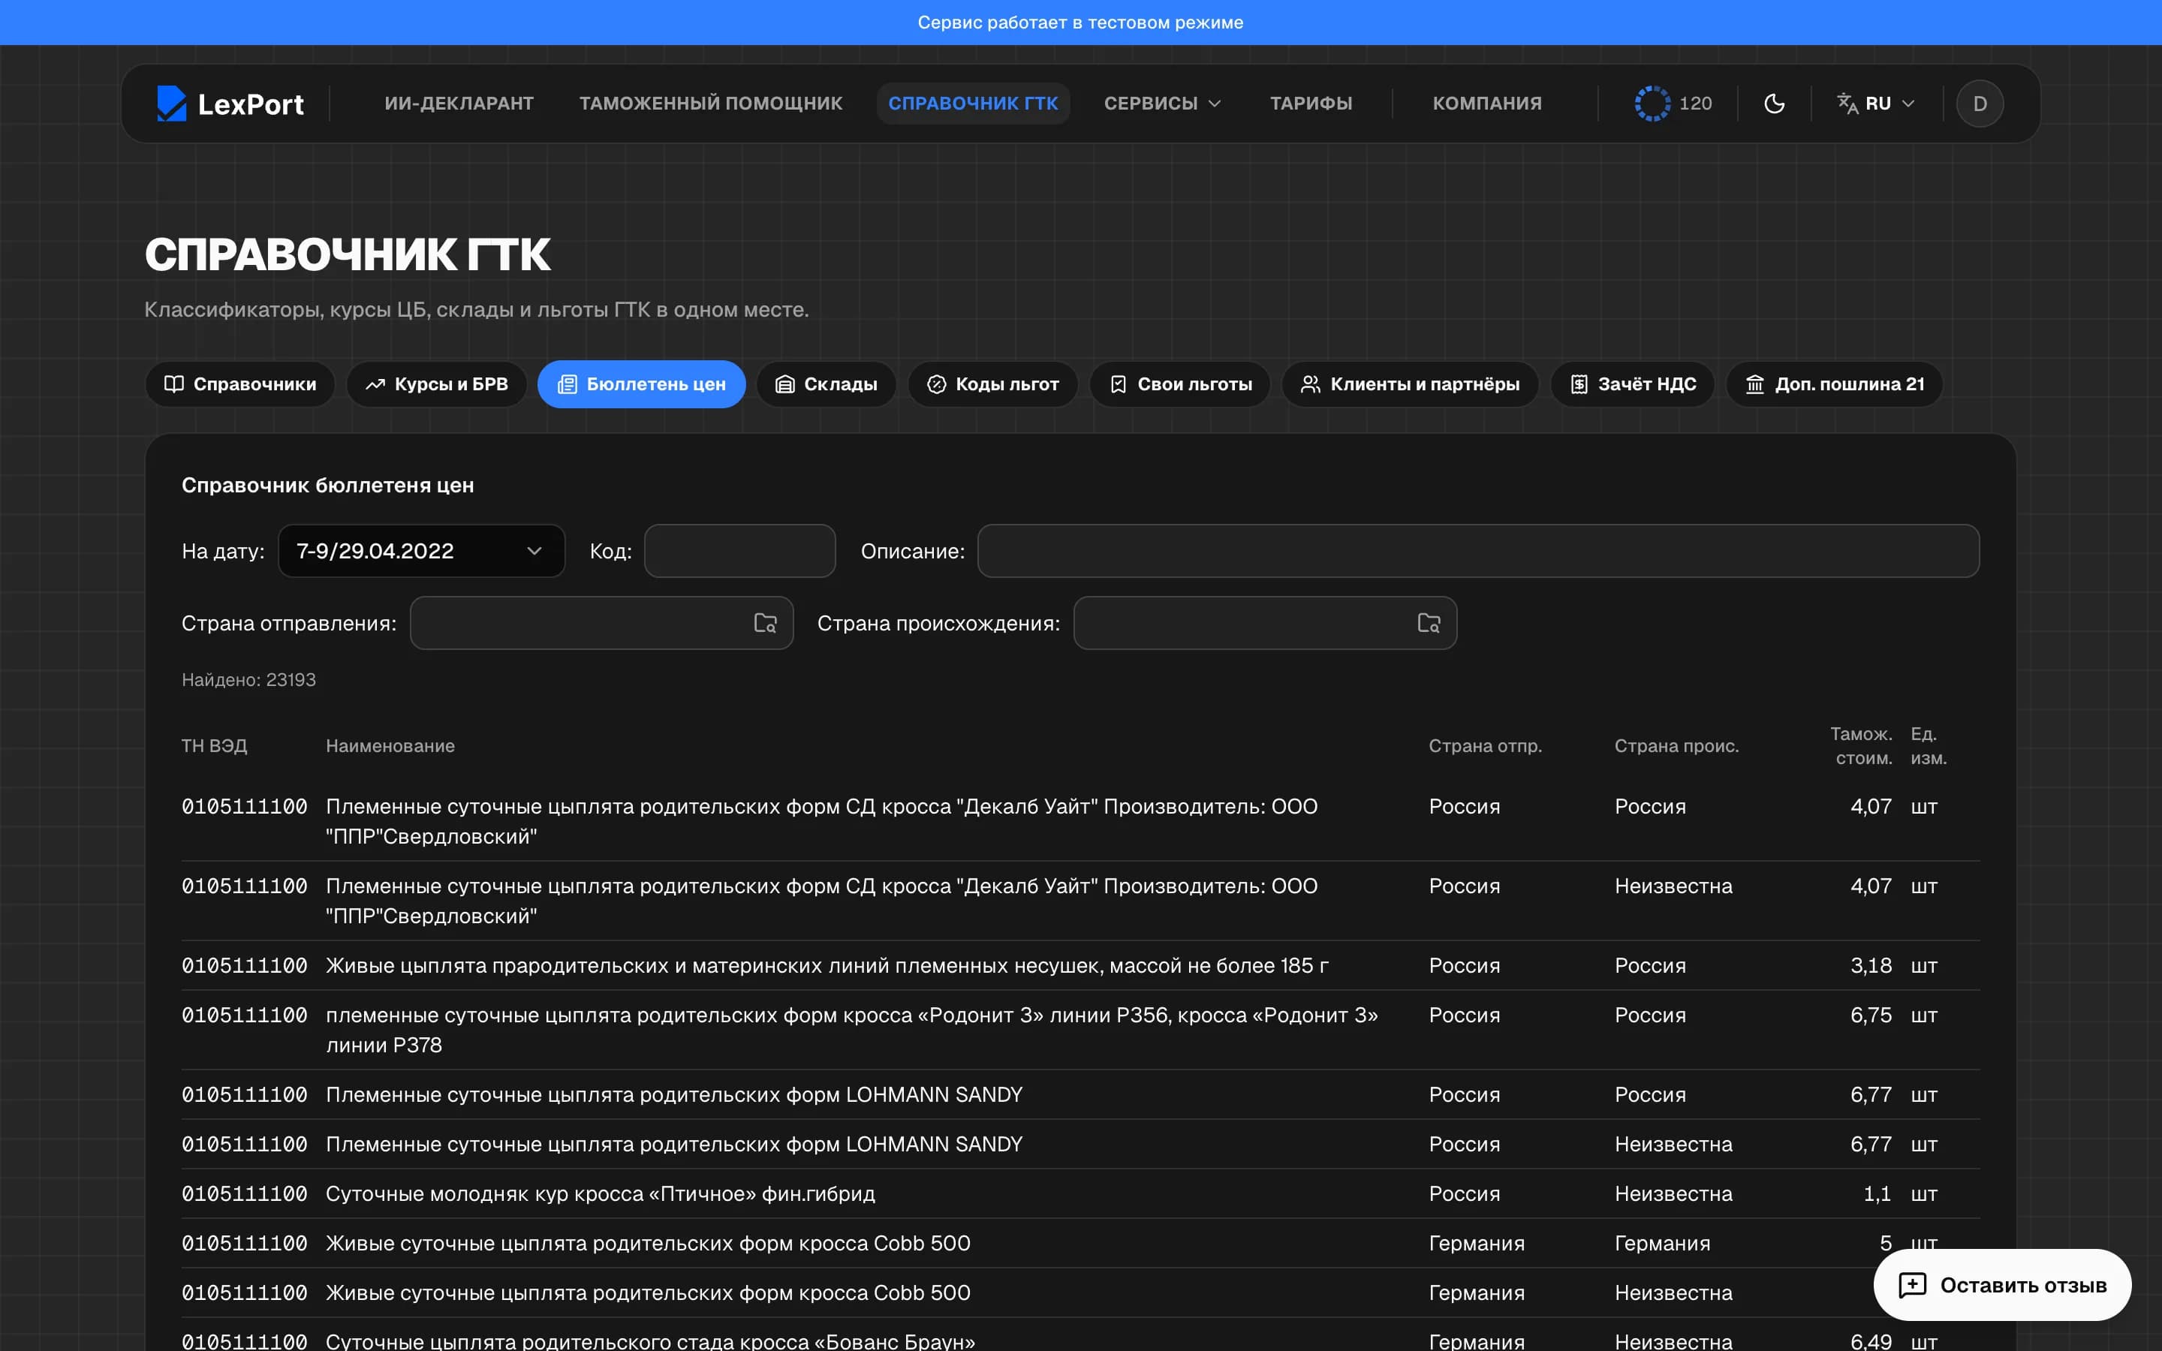
Task: Click the Страна отпр. column header
Action: coord(1485,745)
